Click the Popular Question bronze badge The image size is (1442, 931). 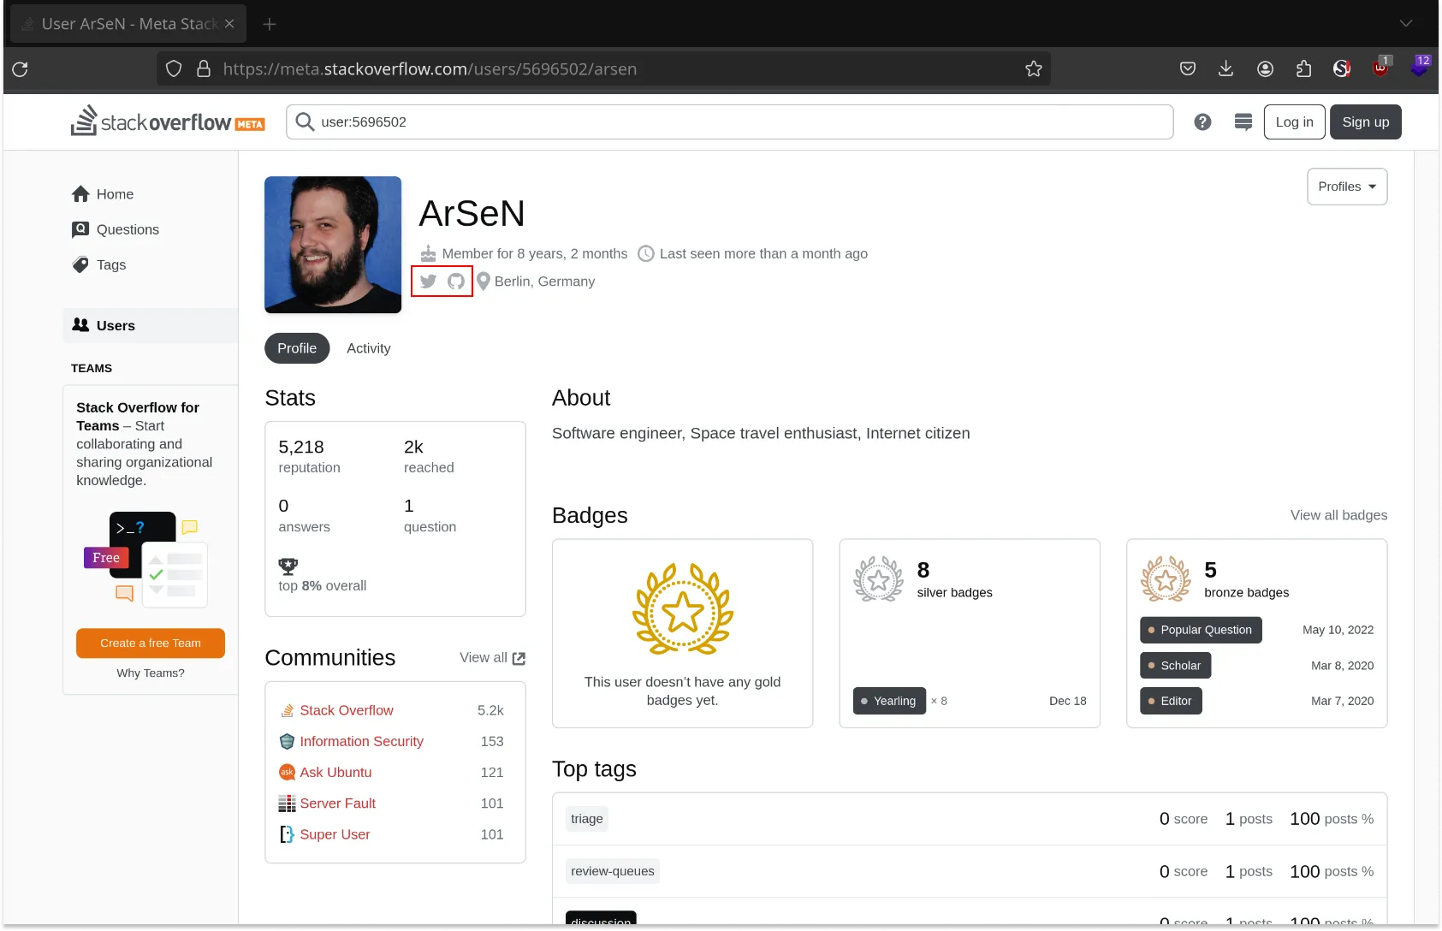tap(1201, 630)
